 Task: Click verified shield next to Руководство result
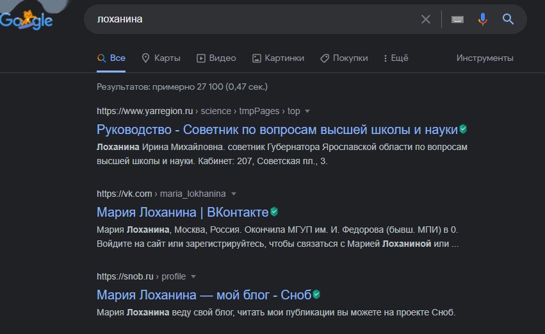[x=463, y=129]
